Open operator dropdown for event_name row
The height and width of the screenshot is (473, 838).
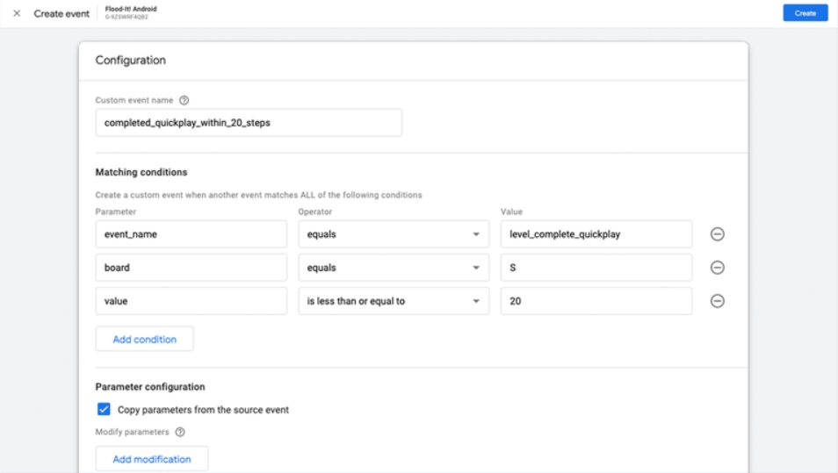(x=393, y=234)
